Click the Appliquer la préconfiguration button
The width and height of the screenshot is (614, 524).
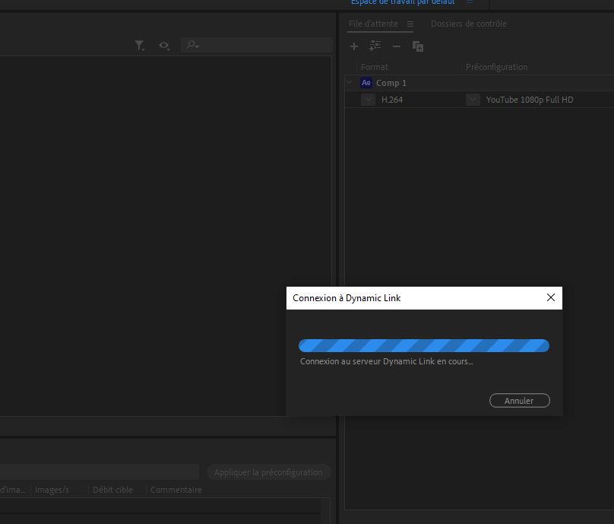[269, 472]
